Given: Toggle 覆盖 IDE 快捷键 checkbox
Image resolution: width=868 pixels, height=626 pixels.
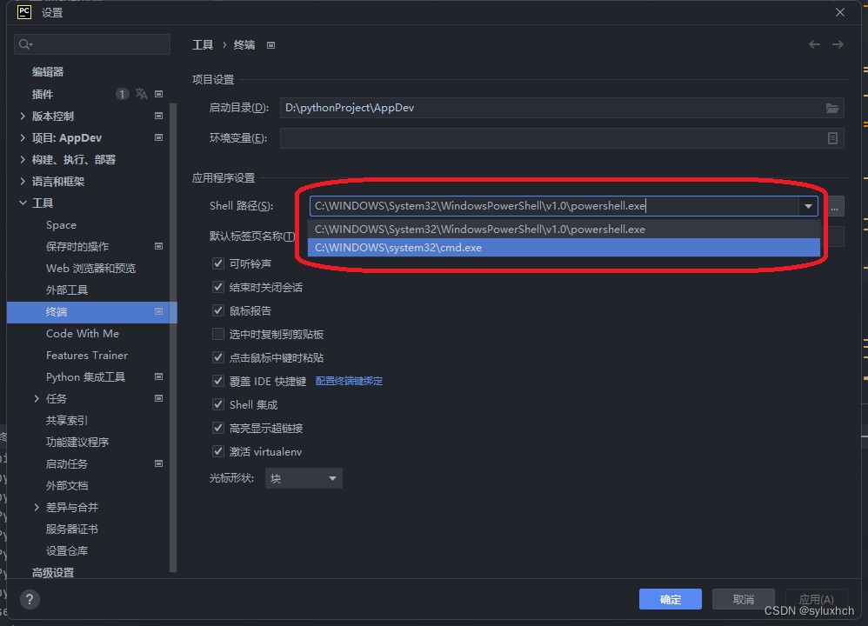Looking at the screenshot, I should click(x=218, y=381).
